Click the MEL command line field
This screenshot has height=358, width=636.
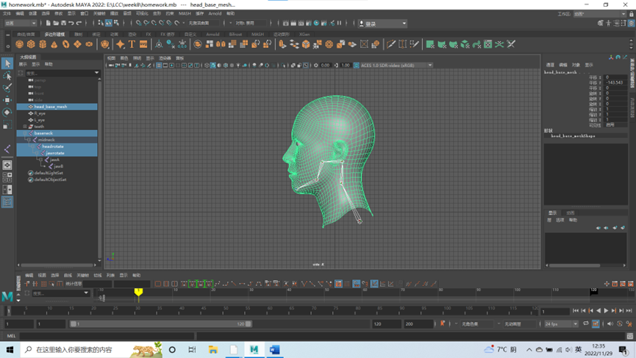tap(107, 336)
